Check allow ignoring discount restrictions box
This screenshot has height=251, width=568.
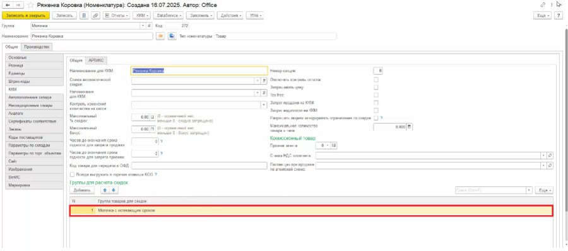pyautogui.click(x=376, y=118)
